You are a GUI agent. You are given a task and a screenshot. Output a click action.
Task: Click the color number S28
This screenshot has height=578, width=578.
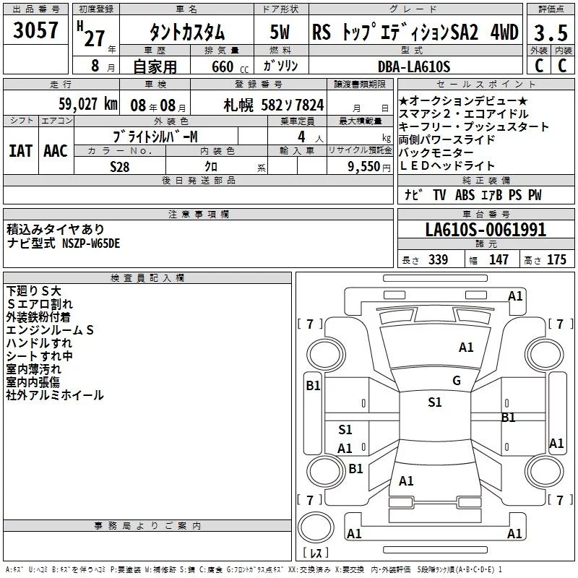coord(120,167)
